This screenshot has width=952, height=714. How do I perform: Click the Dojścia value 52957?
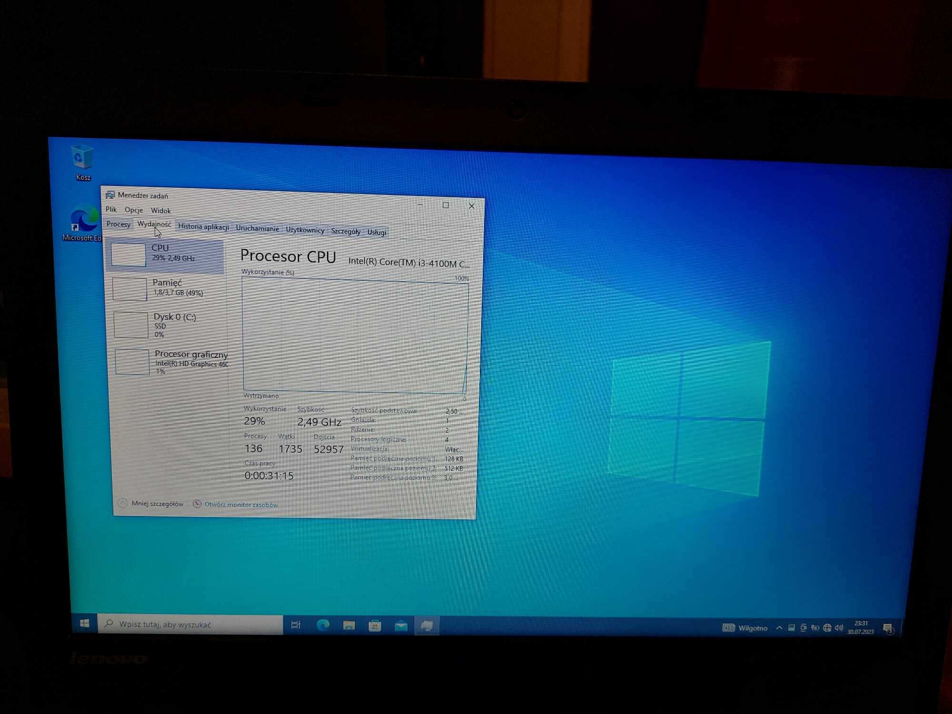(328, 449)
